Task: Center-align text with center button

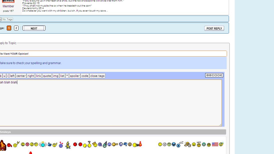Action: point(21,76)
